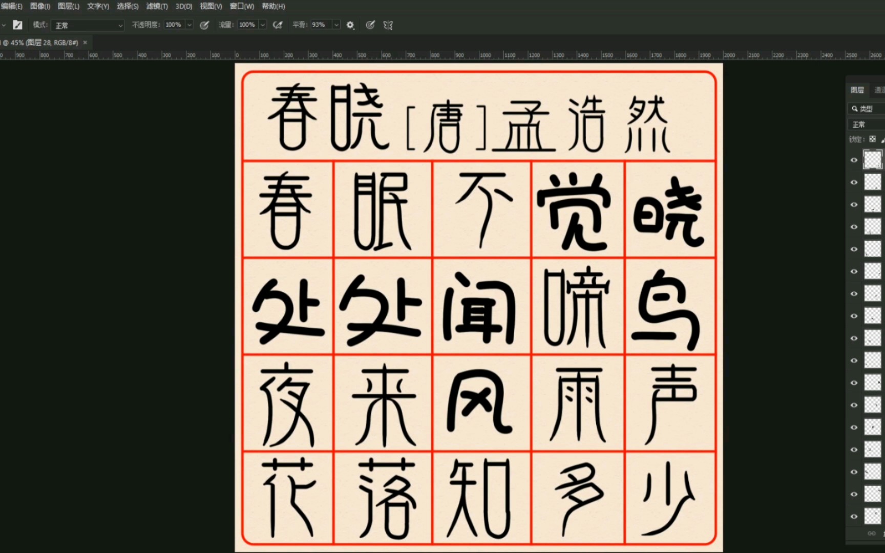
Task: Switch to the 通道 channels tab
Action: point(878,90)
